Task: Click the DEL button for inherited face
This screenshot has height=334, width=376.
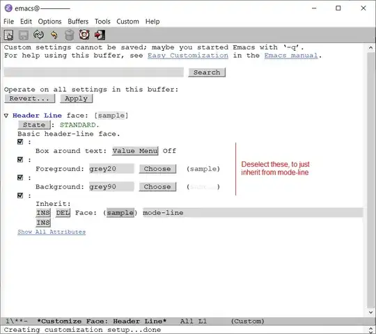Action: (63, 213)
